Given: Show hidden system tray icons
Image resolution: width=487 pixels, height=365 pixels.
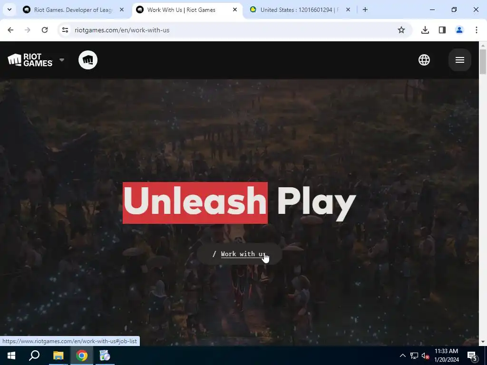Looking at the screenshot, I should click(402, 355).
